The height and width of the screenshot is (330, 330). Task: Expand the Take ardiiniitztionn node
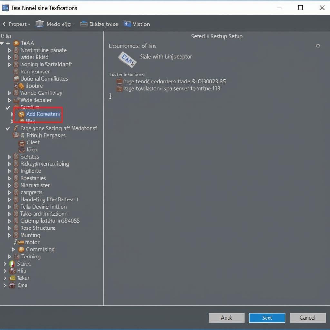[x=9, y=214]
